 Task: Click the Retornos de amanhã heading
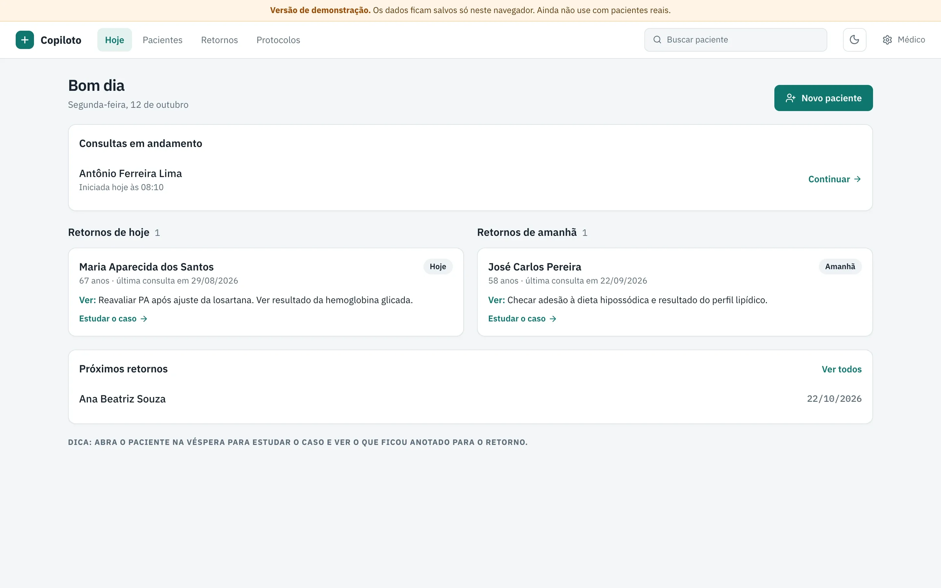tap(527, 233)
